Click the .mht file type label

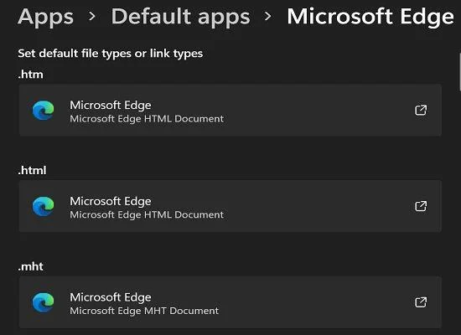(30, 266)
